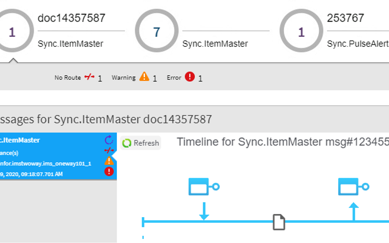Click the infor.imstwoway.ims_oneway101_1 text
Screen dimensions: 389x243
(45, 164)
